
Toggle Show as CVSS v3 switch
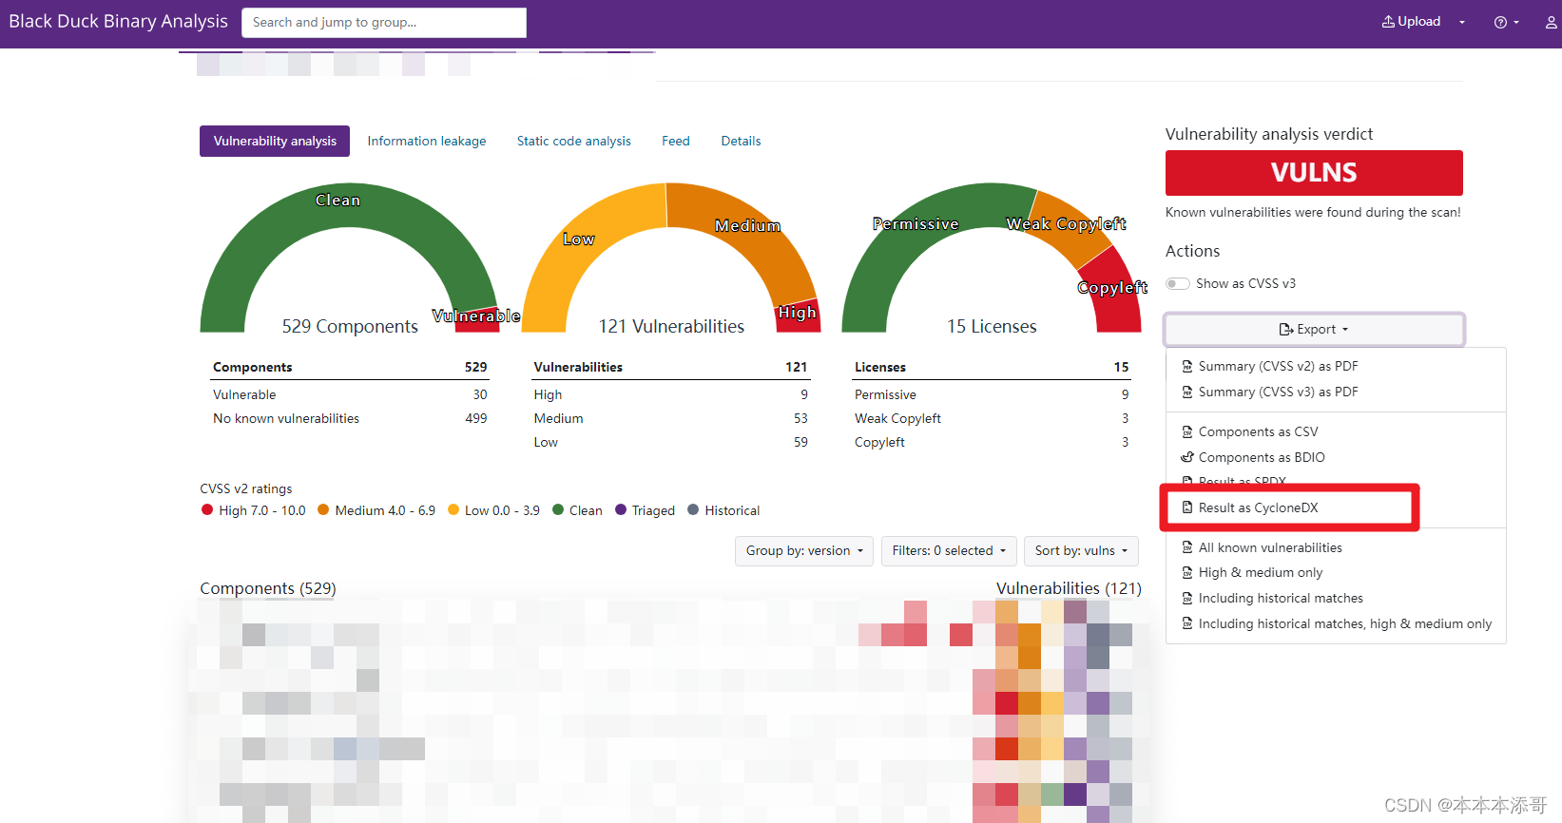[x=1178, y=283]
